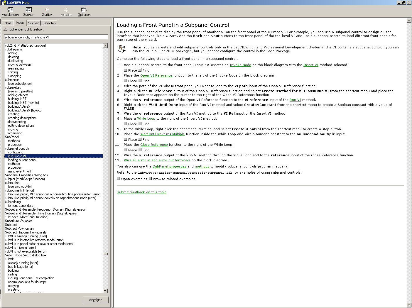This screenshot has height=308, width=412.
Task: Open the While Loop link
Action: 146,119
